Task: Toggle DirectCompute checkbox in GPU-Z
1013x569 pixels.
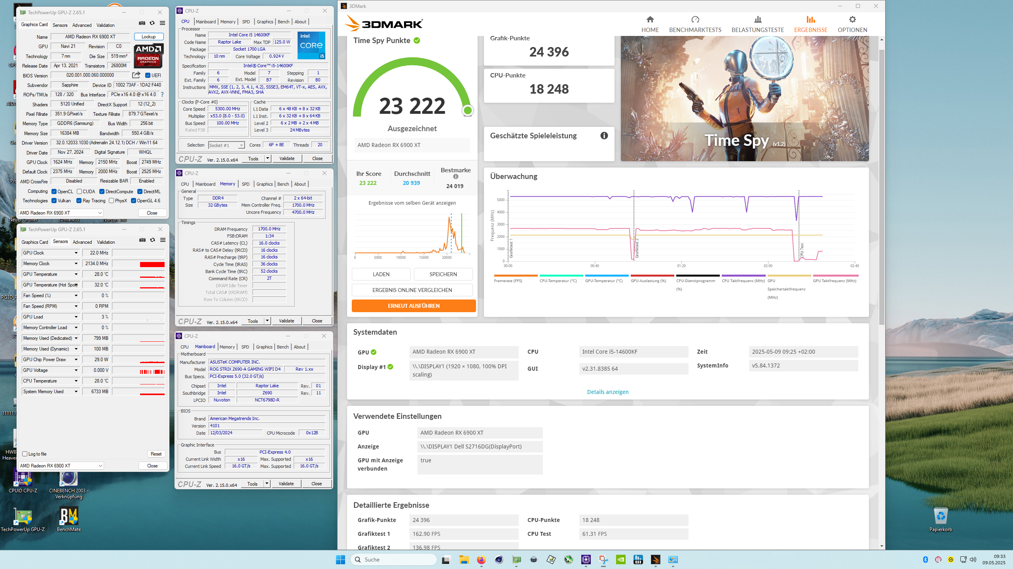Action: 102,192
